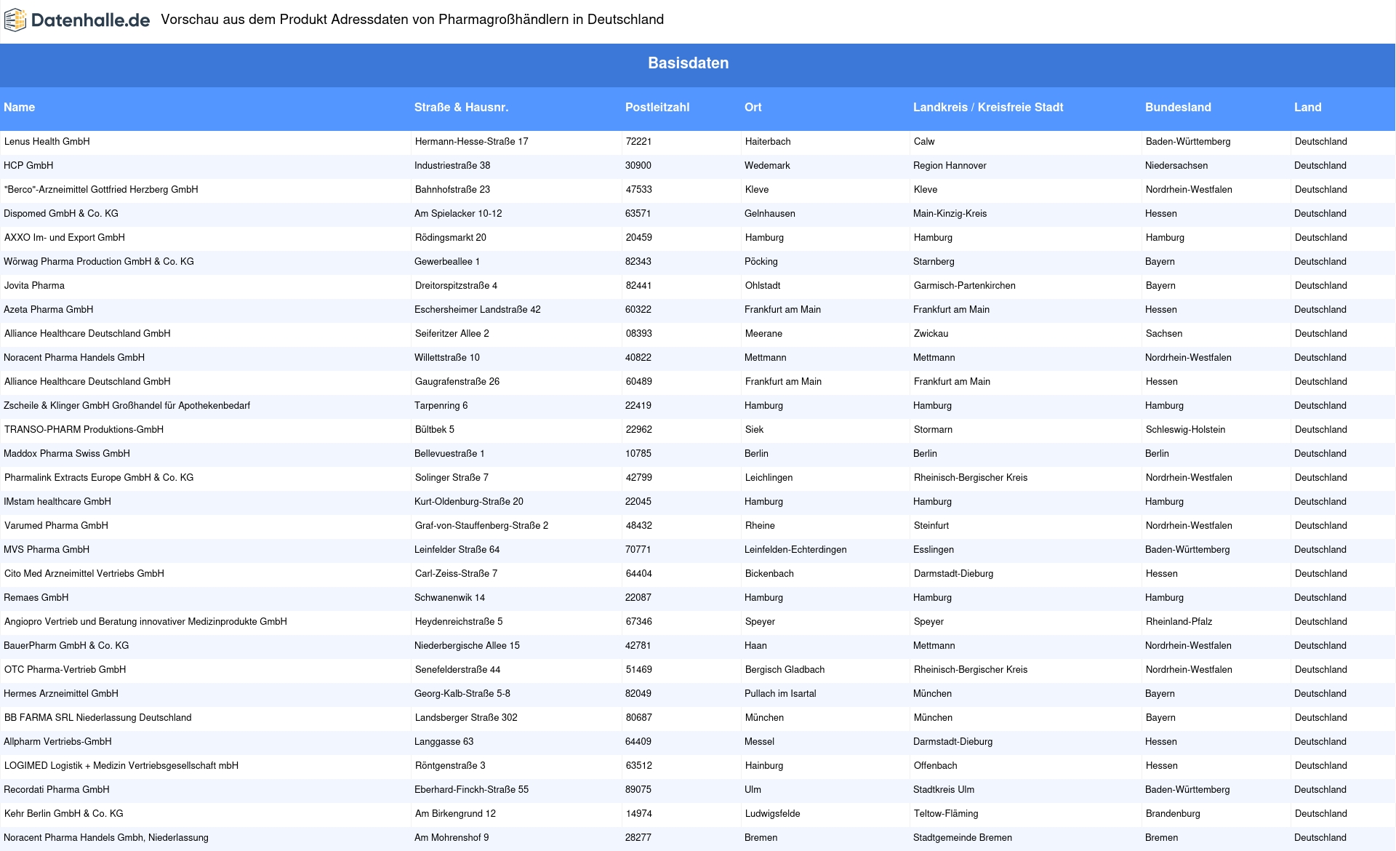This screenshot has width=1396, height=851.
Task: Click Varumed Pharma GmbH
Action: point(56,525)
